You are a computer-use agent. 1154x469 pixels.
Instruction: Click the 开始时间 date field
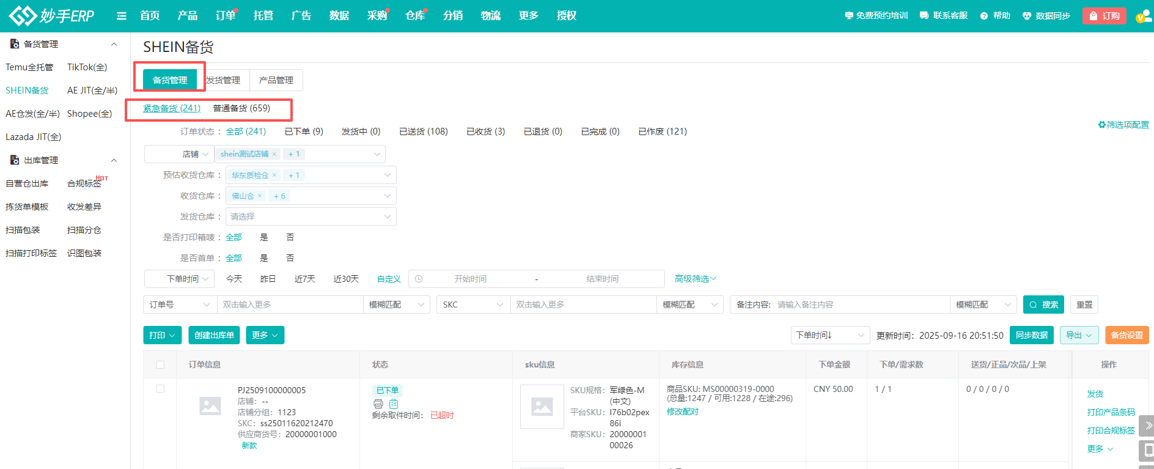471,279
